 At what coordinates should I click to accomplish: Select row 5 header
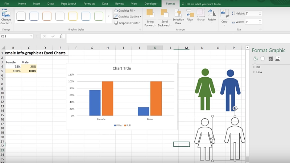pos(2,71)
